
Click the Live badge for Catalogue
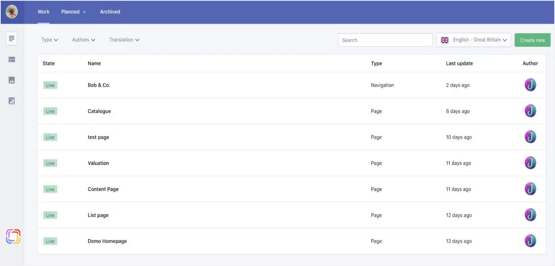[50, 111]
